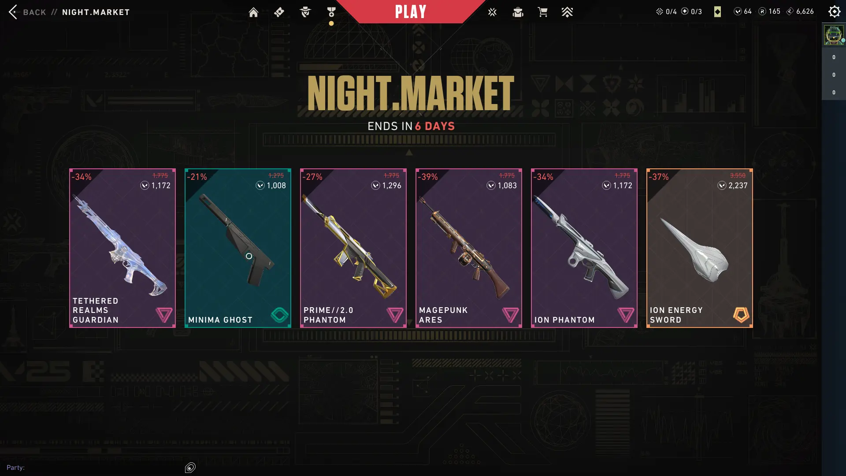
Task: Select the Tethered Realms Guardian card
Action: pyautogui.click(x=122, y=248)
